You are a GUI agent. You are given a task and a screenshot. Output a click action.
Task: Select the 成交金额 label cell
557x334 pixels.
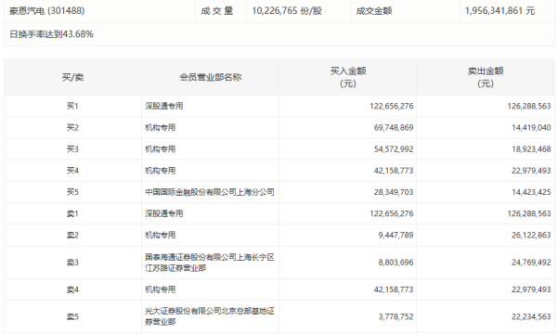pyautogui.click(x=374, y=11)
